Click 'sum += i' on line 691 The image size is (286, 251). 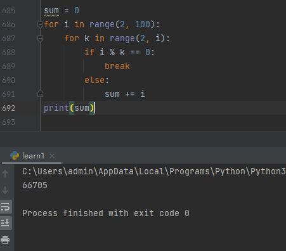coord(125,94)
